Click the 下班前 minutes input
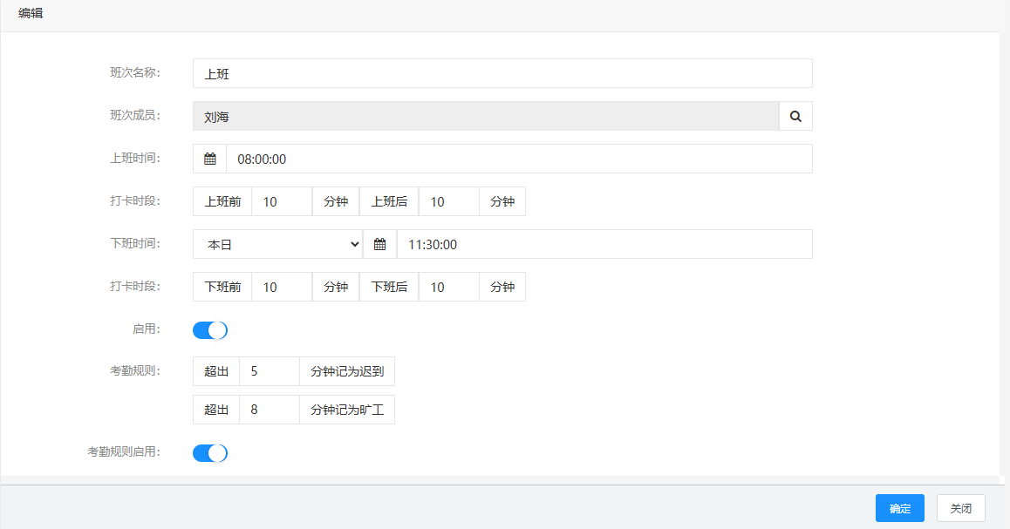1010x529 pixels. 281,287
